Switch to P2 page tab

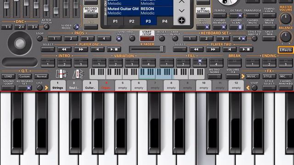coord(132,22)
